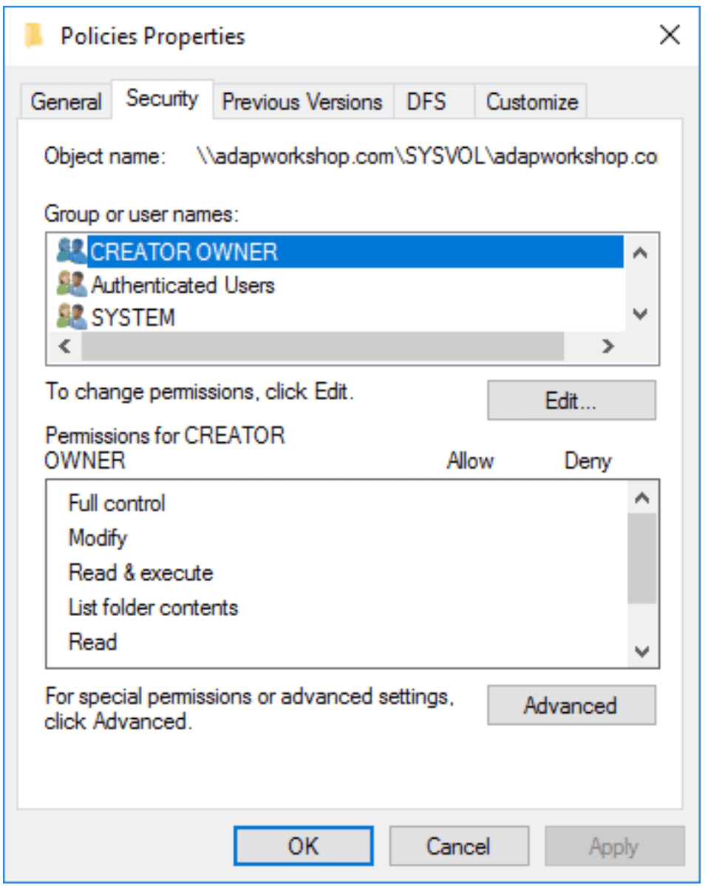Open the Previous Versions tab

(x=302, y=101)
